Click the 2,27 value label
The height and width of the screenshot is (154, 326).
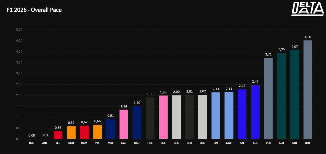(x=242, y=86)
